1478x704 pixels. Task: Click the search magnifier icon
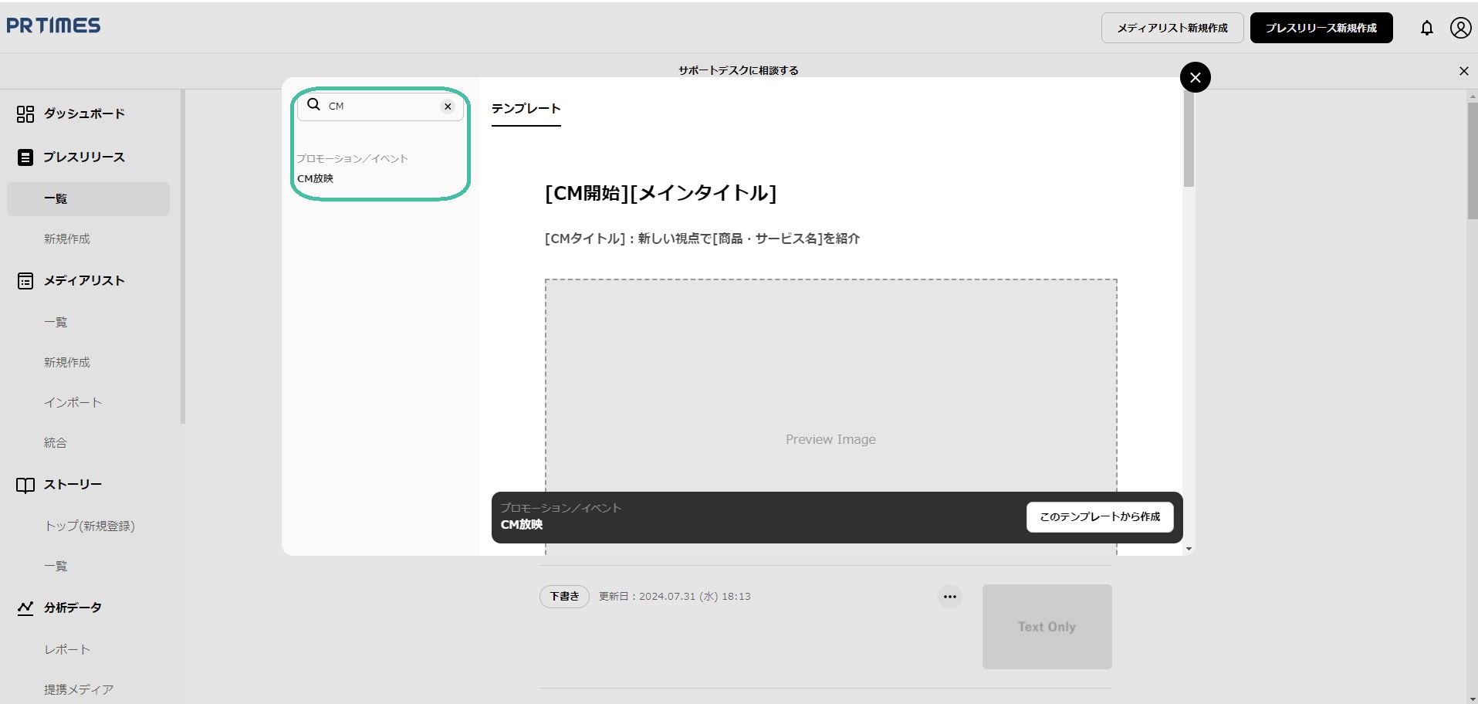(313, 105)
